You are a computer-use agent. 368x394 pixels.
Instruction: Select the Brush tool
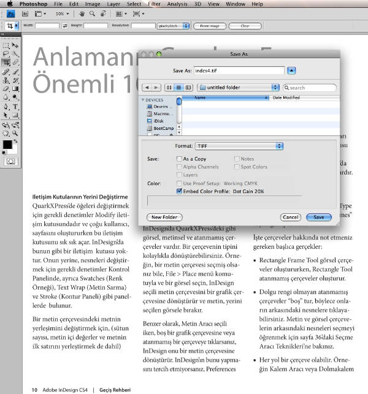click(x=15, y=72)
